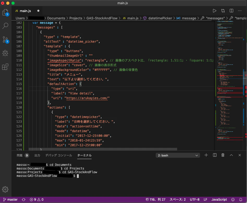Close the unsaved main.js tab via its dot
The width and height of the screenshot is (247, 203).
pyautogui.click(x=38, y=11)
